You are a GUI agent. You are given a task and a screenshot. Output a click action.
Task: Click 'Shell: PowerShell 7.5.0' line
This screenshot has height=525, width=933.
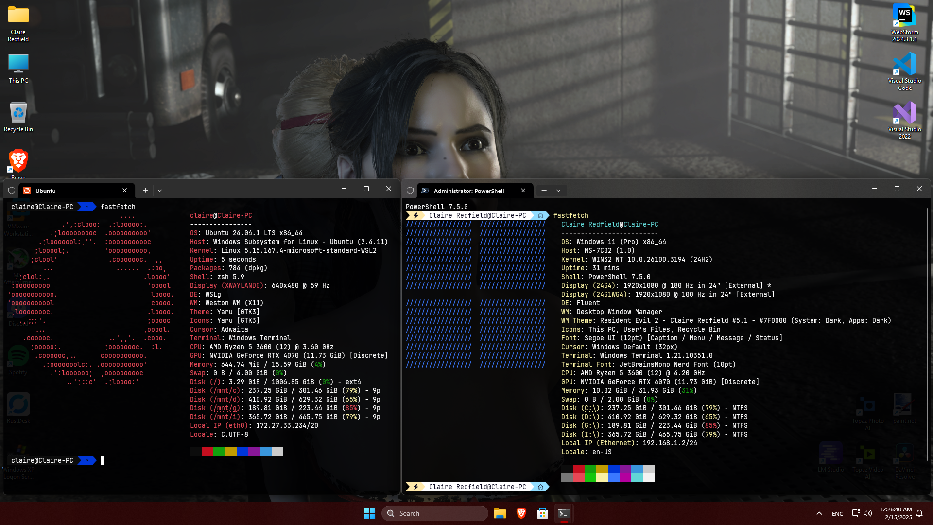[x=605, y=277]
